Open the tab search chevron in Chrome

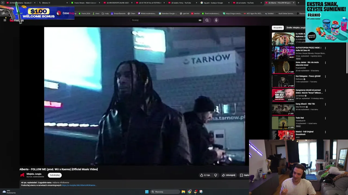click(2, 3)
